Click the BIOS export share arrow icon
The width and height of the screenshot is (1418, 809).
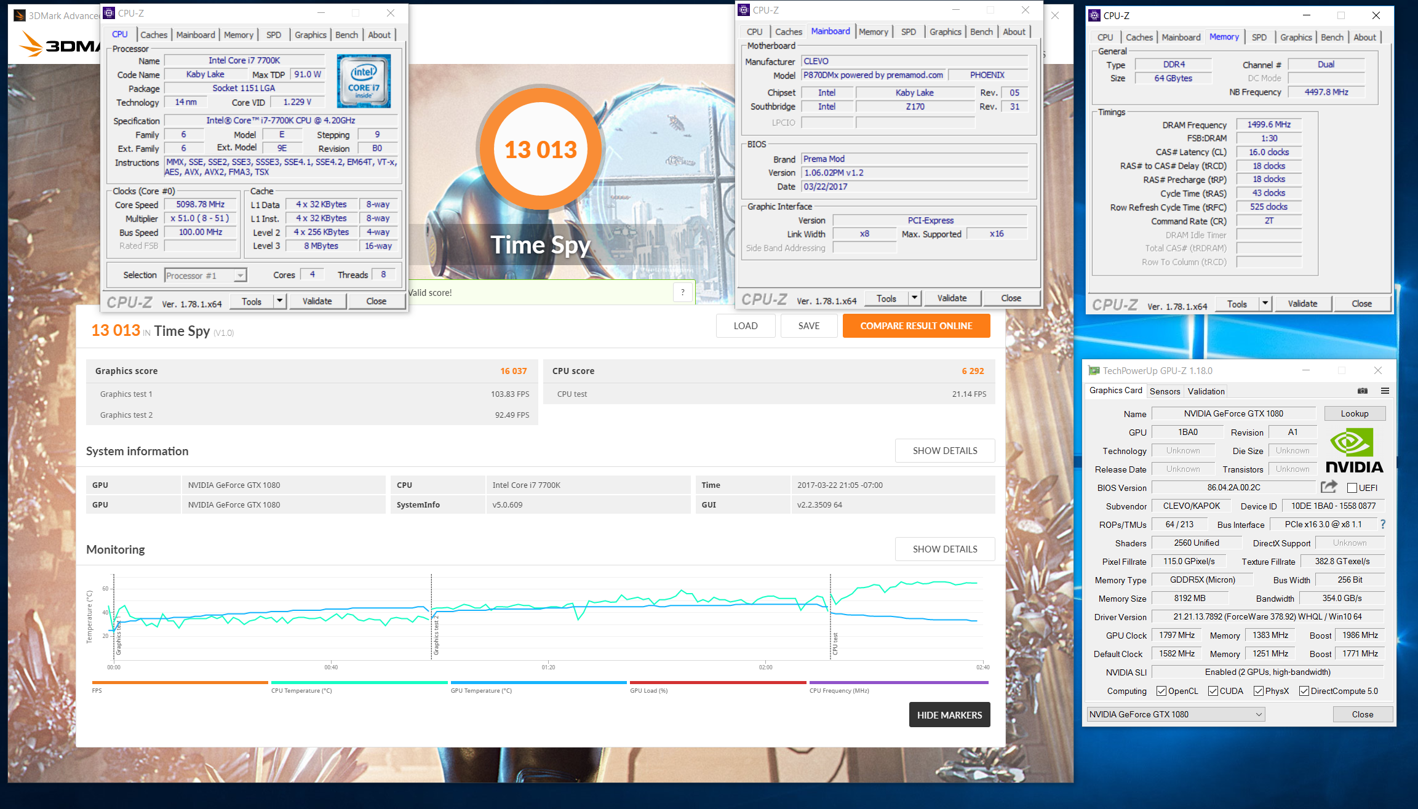point(1329,487)
